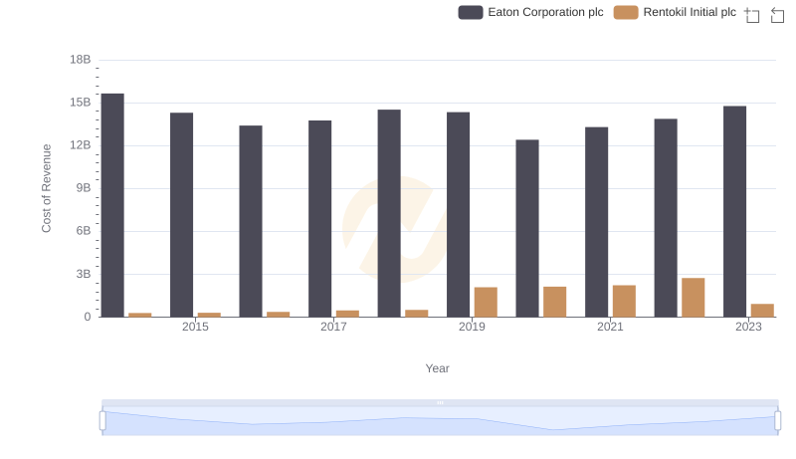This screenshot has width=796, height=459.
Task: Click the zoom reset icon
Action: pyautogui.click(x=777, y=15)
